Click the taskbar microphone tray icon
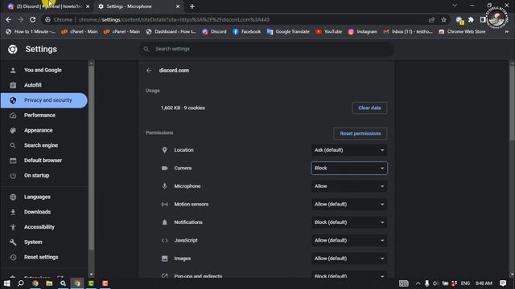Image resolution: width=515 pixels, height=289 pixels. pos(426,283)
